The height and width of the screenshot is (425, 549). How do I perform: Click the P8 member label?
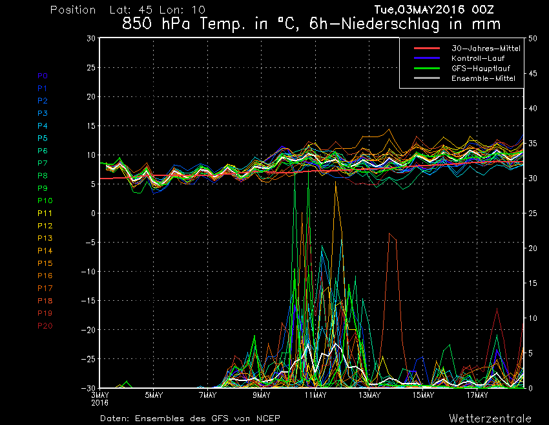(43, 176)
